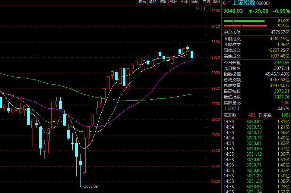Click today's open value 3070.55

282,63
